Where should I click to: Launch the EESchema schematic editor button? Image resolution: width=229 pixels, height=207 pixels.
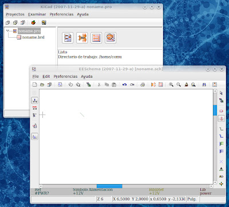[x=68, y=38]
